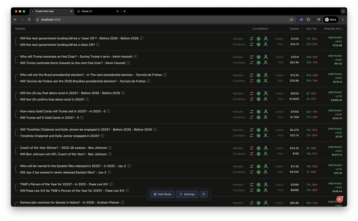This screenshot has width=358, height=221.
Task: Click Markets person icon in clean CR row
Action: click(x=266, y=39)
